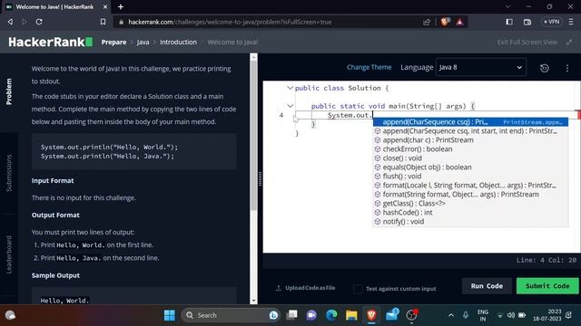
Task: Close the Welcome to Java tab
Action: [x=105, y=6]
